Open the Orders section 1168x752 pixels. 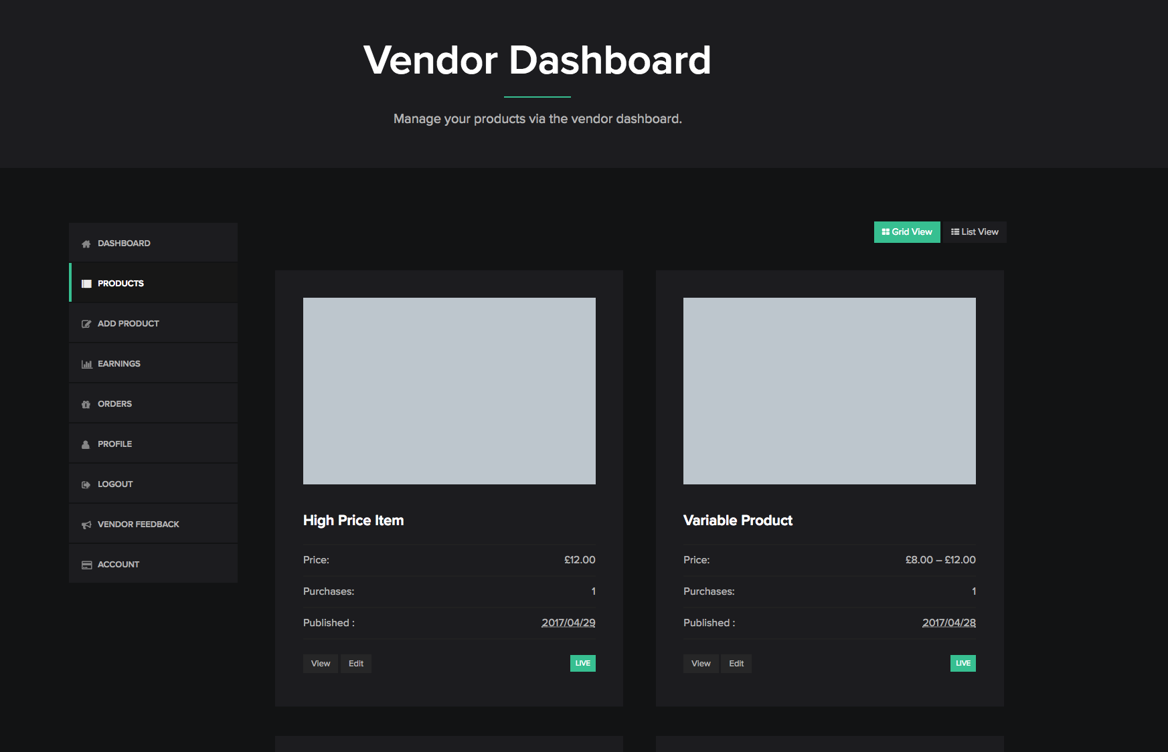(153, 403)
